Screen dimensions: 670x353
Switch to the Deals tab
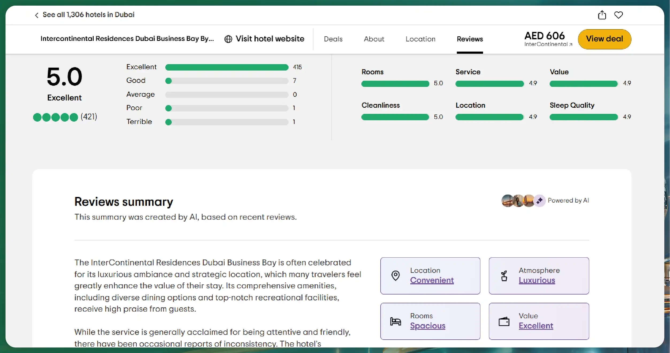(x=333, y=39)
